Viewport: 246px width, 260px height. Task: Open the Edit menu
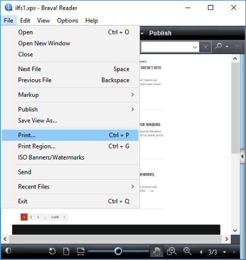(x=25, y=21)
